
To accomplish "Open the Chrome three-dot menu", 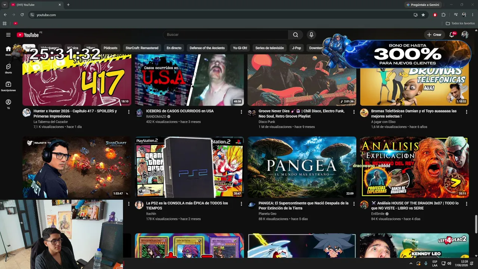I will pos(472,15).
